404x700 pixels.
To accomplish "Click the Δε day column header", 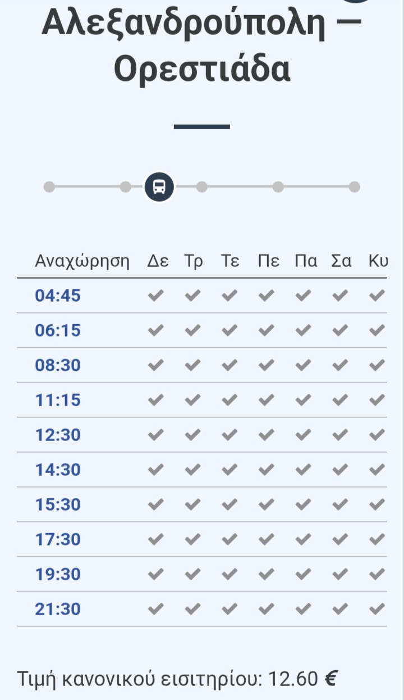I will [158, 261].
